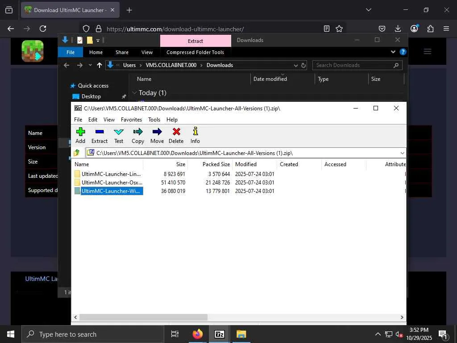Sort 7-Zip list by Name column
The width and height of the screenshot is (457, 343).
point(108,164)
